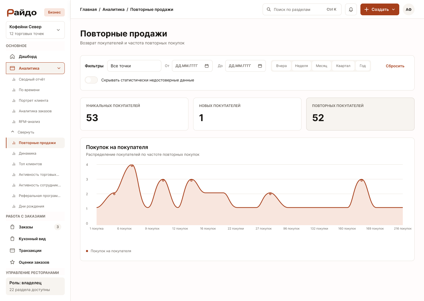Open the Все точки filter dropdown
Image resolution: width=424 pixels, height=301 pixels.
click(x=134, y=66)
